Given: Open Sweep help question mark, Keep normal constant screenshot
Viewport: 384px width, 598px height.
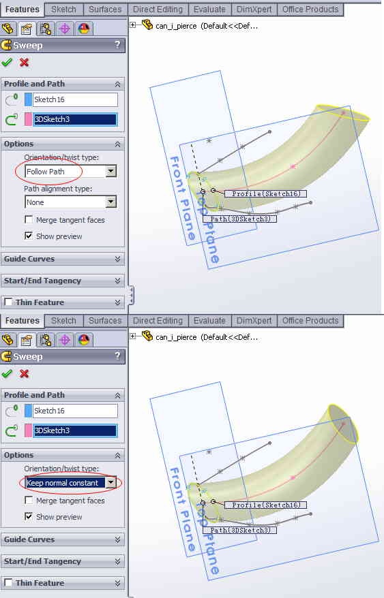Looking at the screenshot, I should click(117, 356).
